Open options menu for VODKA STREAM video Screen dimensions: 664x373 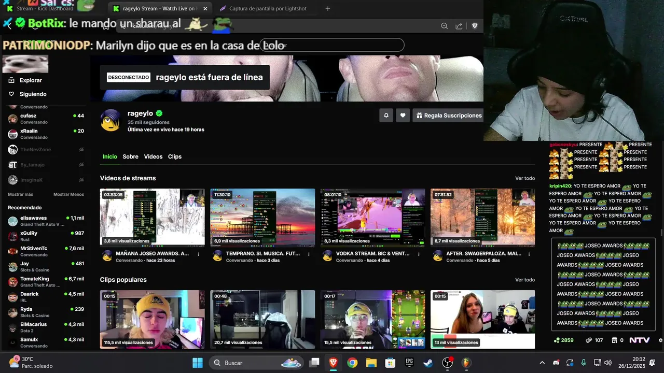[419, 254]
